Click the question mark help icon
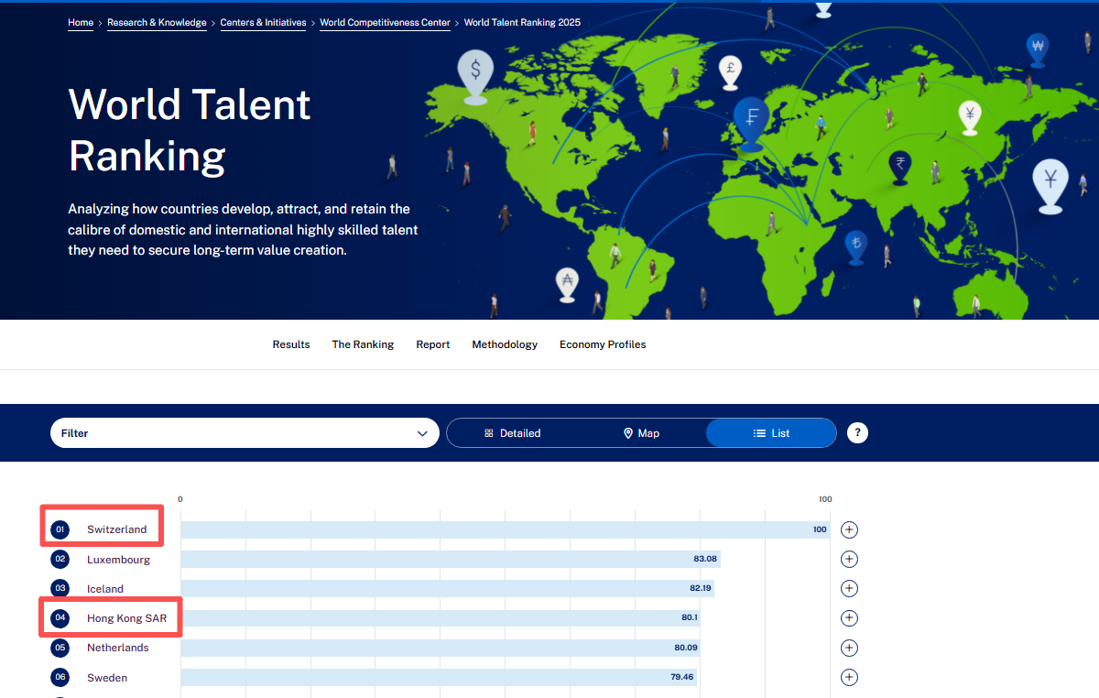 coord(857,433)
